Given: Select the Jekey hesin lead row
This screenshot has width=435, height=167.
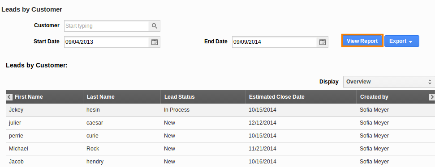Looking at the screenshot, I should [x=220, y=110].
